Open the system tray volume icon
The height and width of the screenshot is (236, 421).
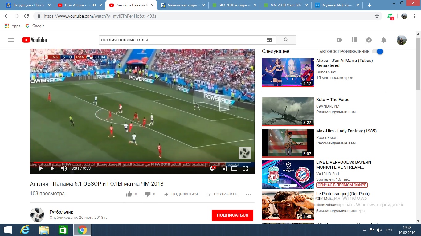[379, 230]
